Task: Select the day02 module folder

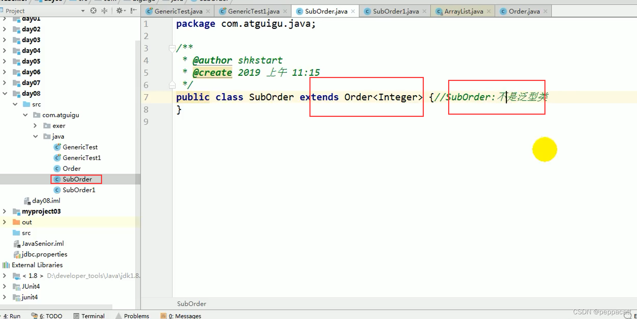Action: (x=27, y=29)
